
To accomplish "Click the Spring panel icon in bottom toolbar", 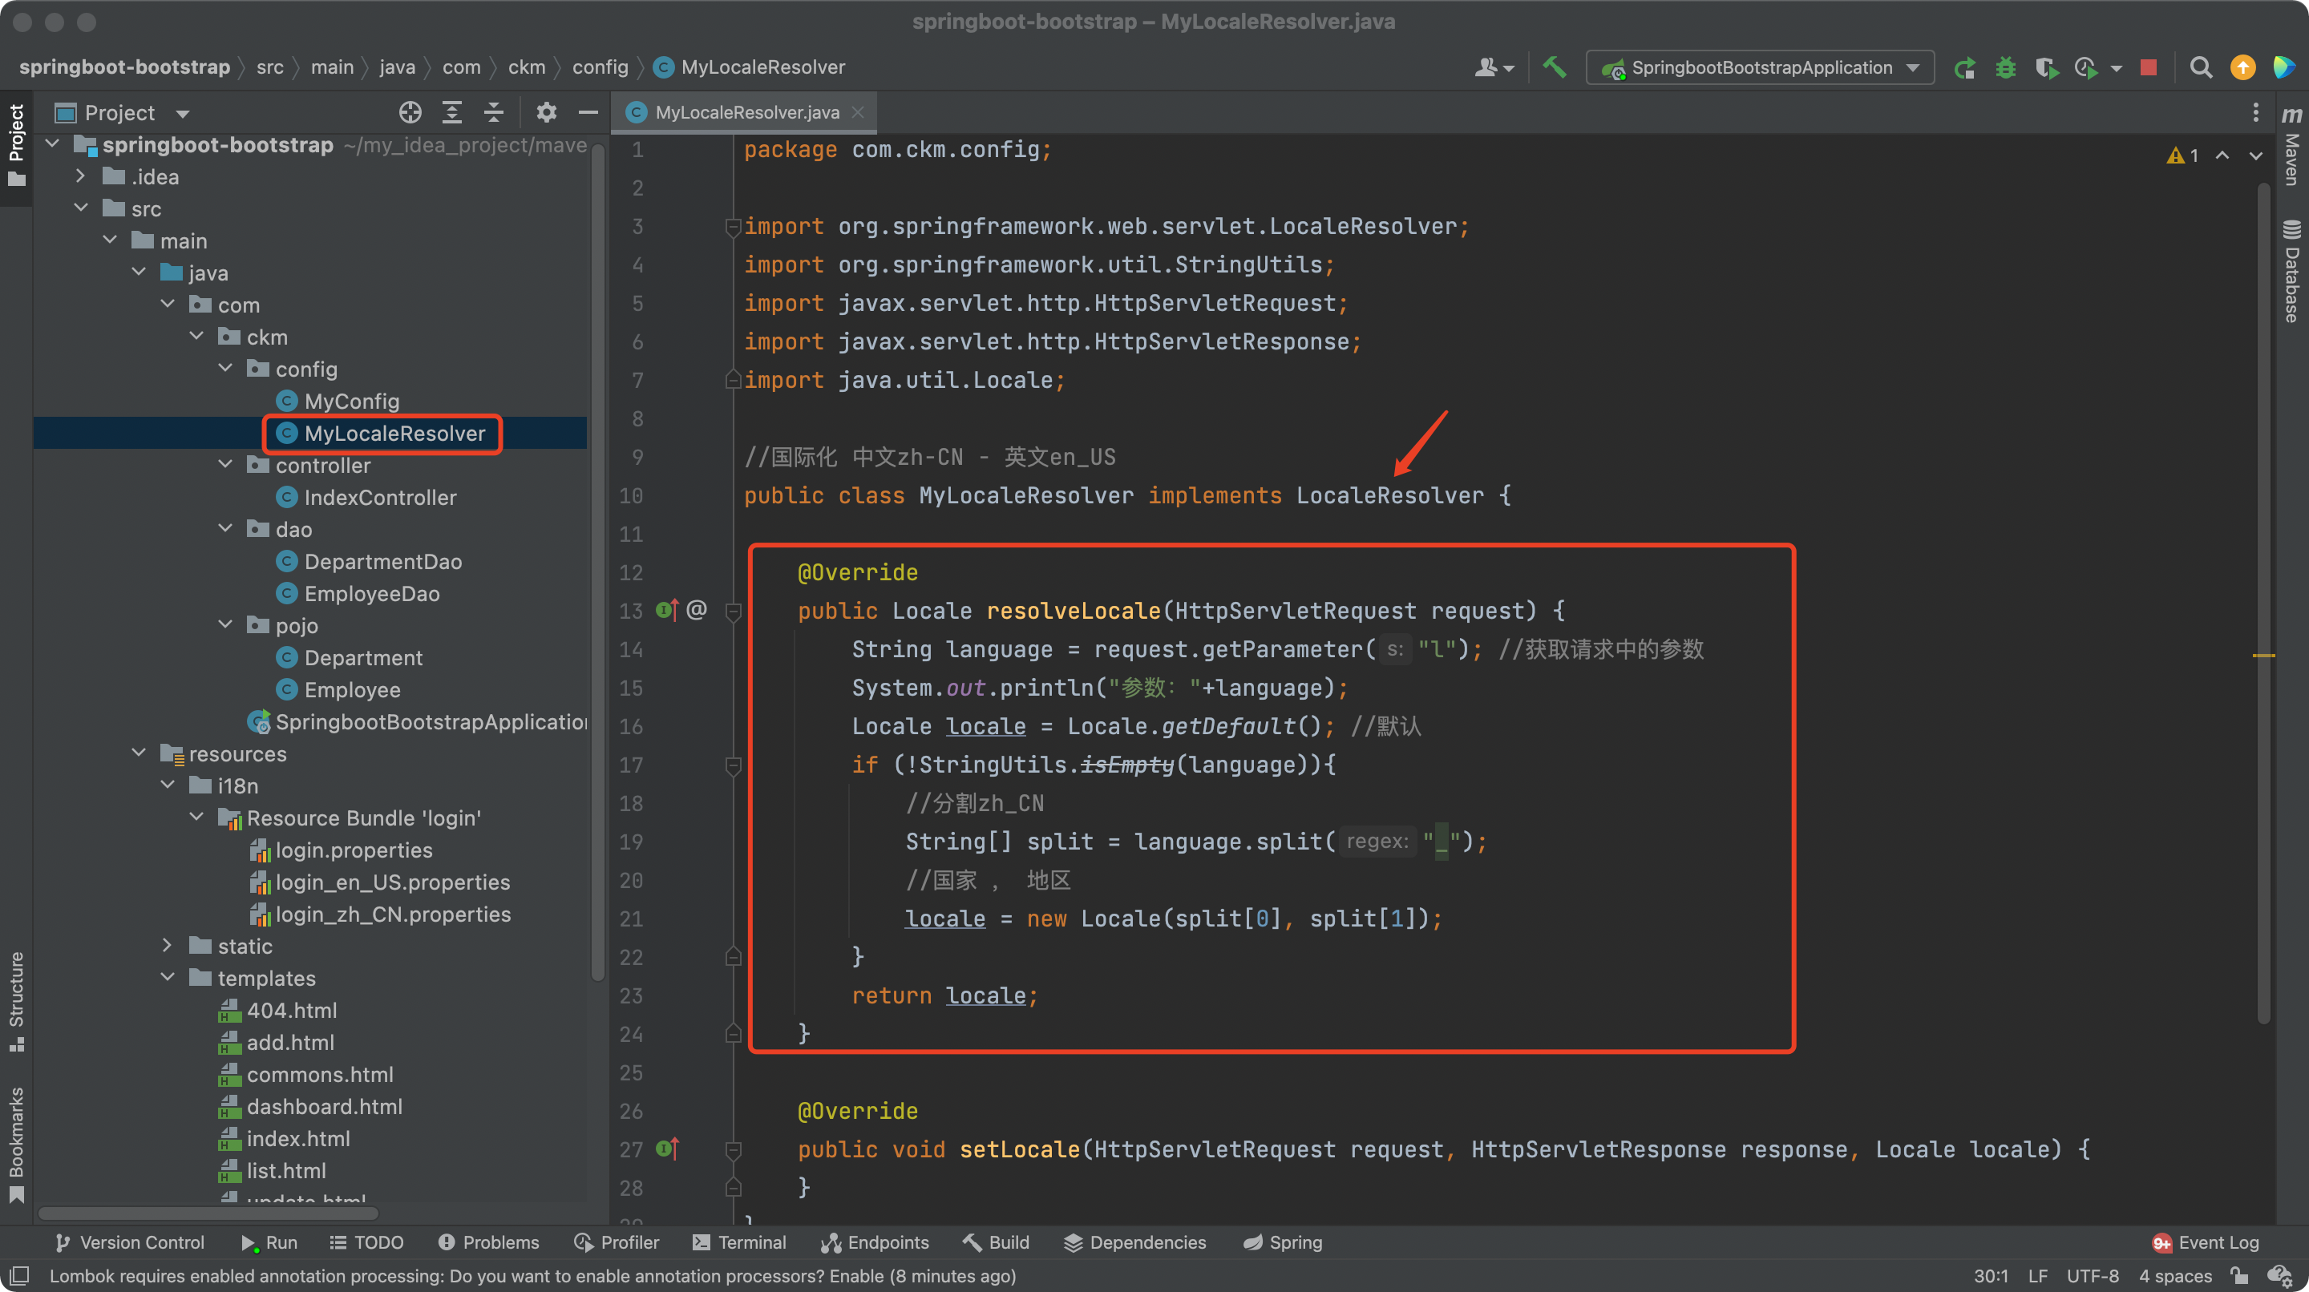I will pos(1280,1243).
